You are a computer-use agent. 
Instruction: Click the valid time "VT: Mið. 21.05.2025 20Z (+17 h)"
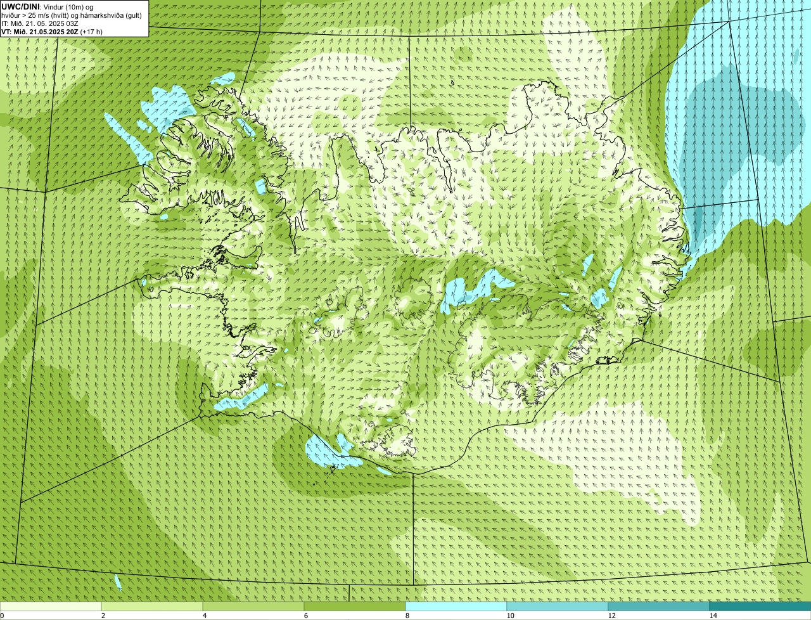point(52,31)
